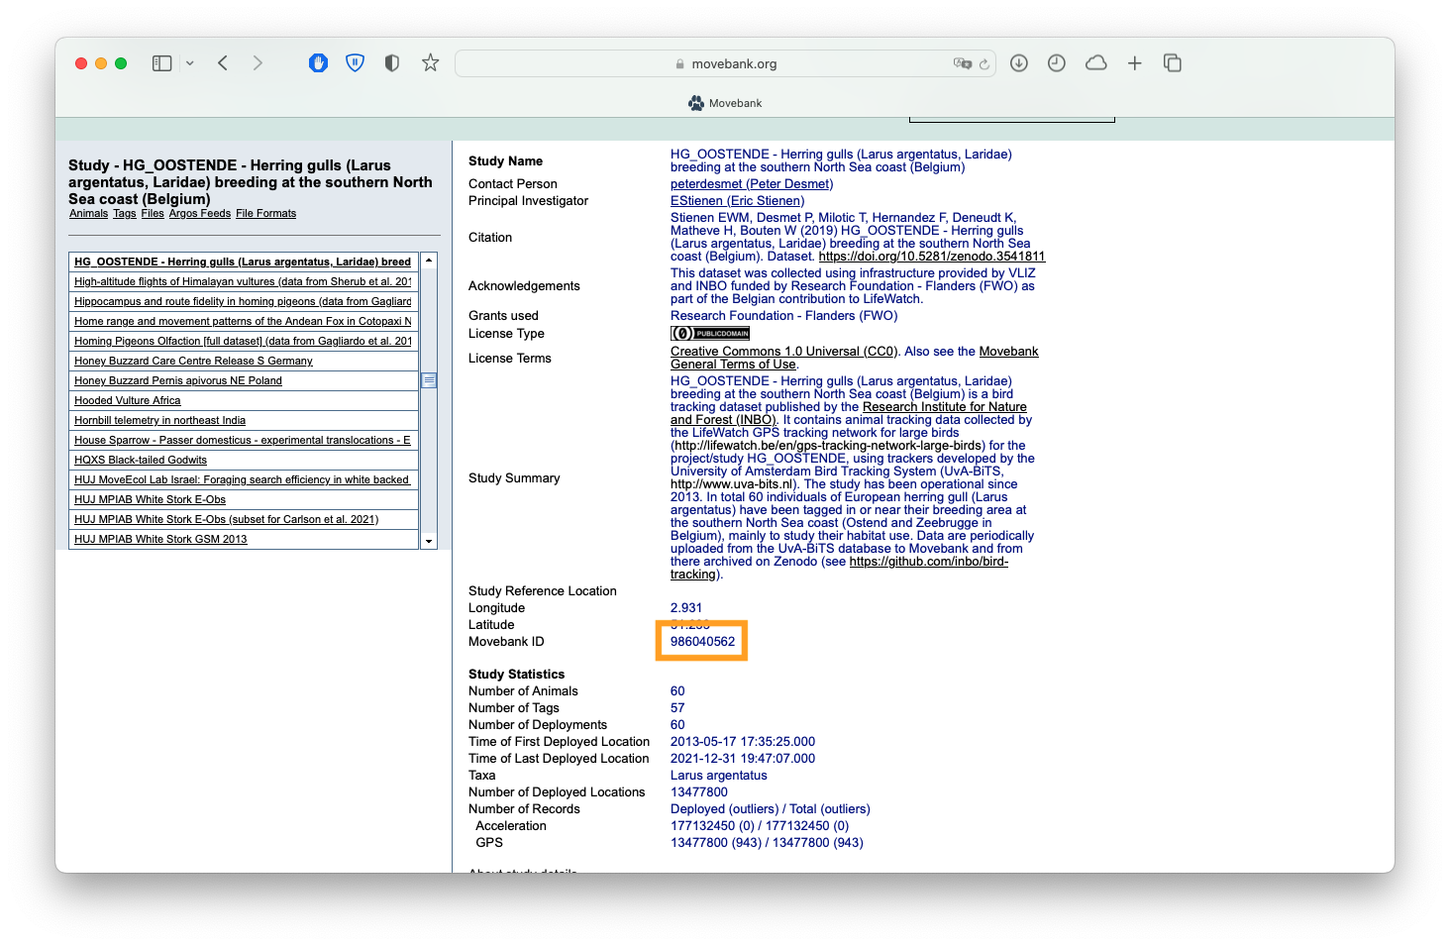The height and width of the screenshot is (946, 1450).
Task: Click the movebank.org address bar
Action: (725, 63)
